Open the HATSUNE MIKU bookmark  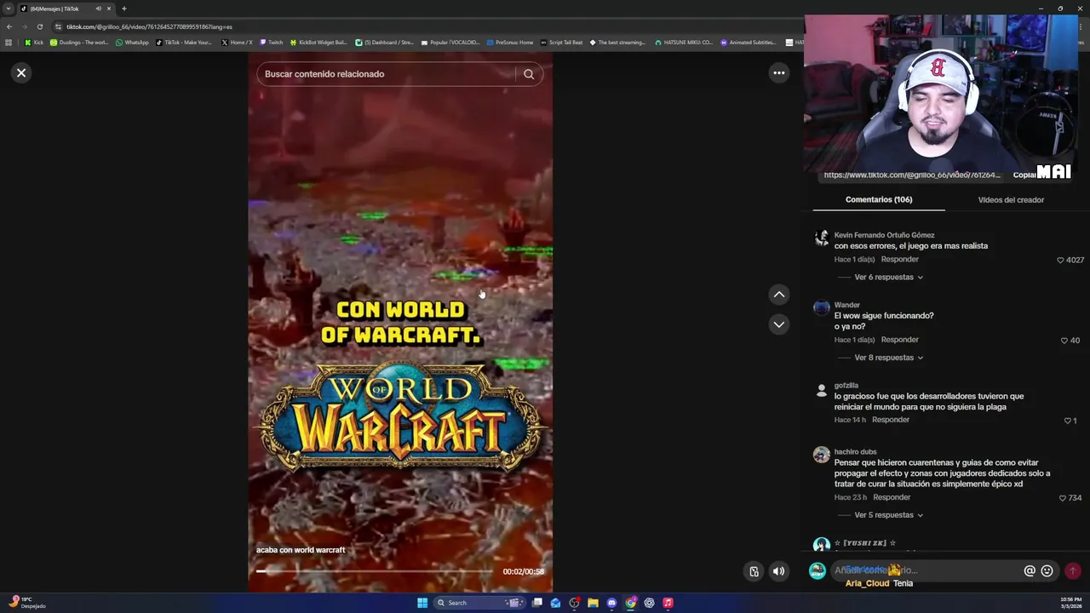click(684, 43)
